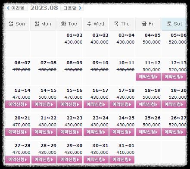Select the 월 Mon column header
Screen dimensions: 190x169
pos(43,24)
